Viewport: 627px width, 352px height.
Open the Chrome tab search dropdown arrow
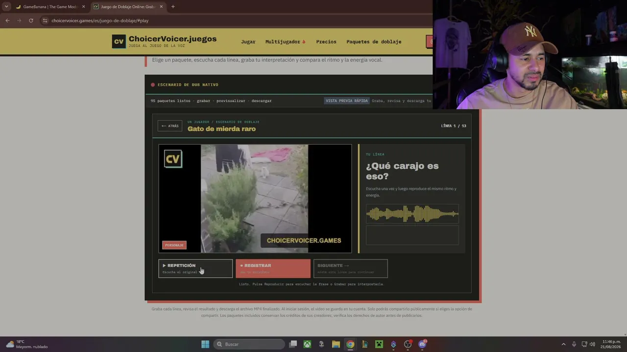point(6,6)
